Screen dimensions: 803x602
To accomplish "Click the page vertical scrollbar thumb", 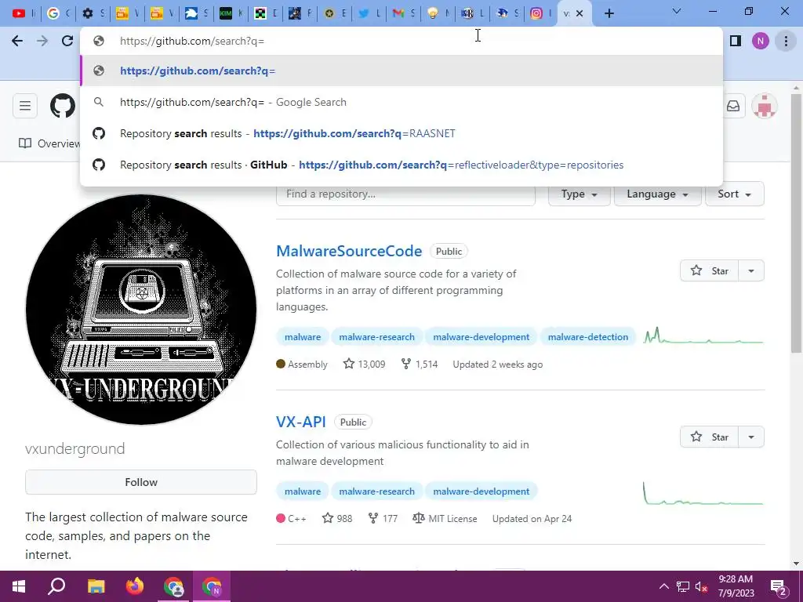I will click(x=796, y=223).
